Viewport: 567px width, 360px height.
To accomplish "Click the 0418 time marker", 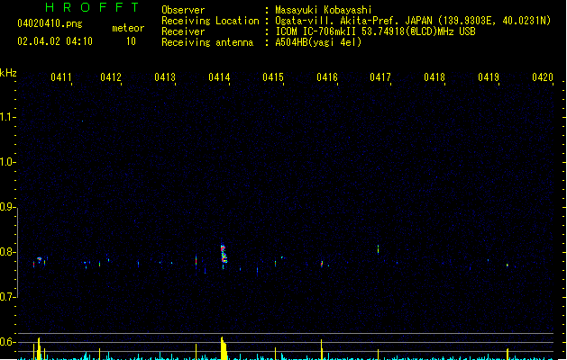I will coord(434,77).
